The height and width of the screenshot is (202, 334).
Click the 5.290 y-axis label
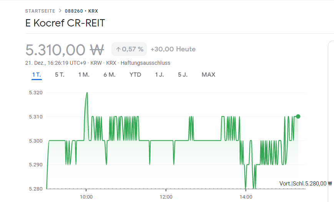click(36, 164)
